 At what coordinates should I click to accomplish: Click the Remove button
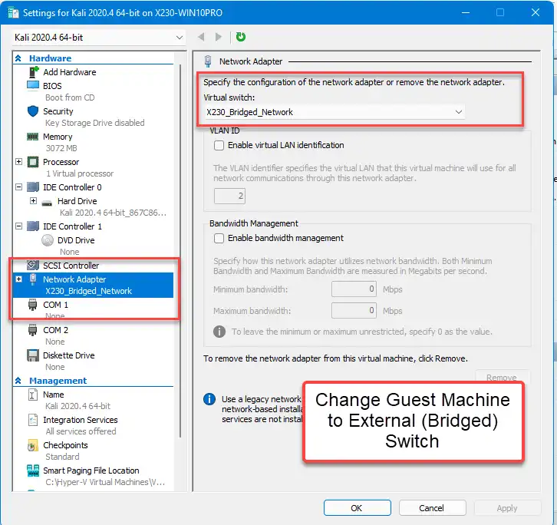(503, 377)
